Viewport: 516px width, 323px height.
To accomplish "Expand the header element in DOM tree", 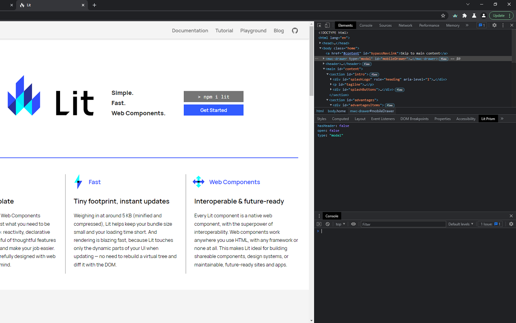I will (324, 64).
